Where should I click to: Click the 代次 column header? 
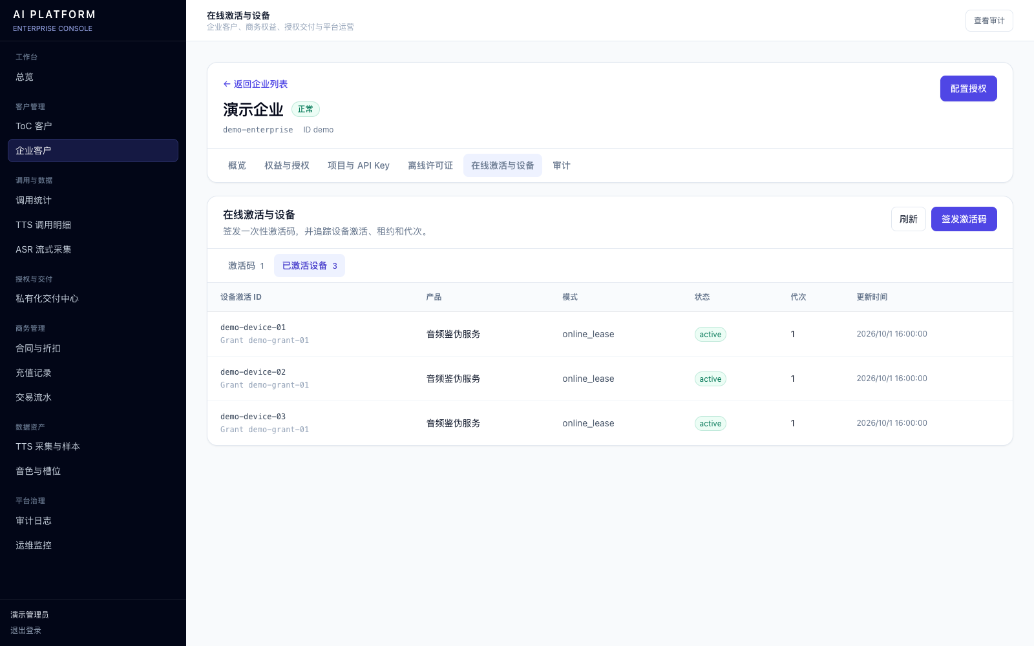(798, 297)
